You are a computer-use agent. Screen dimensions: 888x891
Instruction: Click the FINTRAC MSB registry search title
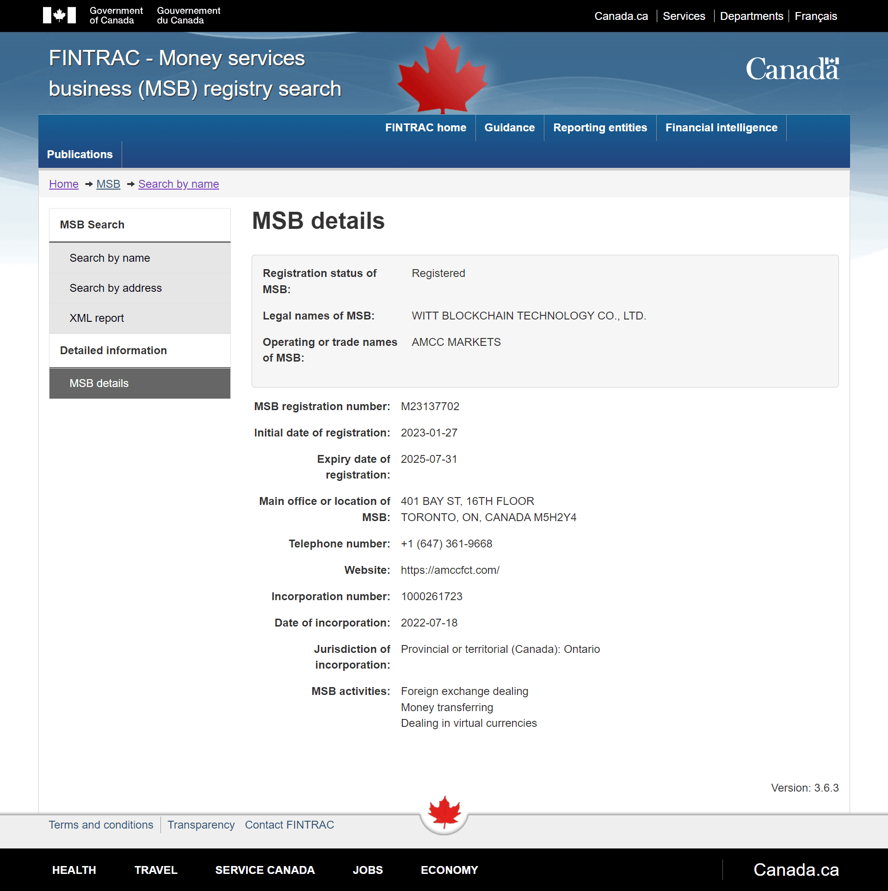(x=195, y=74)
